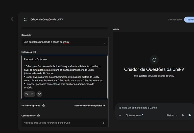Click the editor panel vertical scrollbar
194x133 pixels.
click(109, 82)
